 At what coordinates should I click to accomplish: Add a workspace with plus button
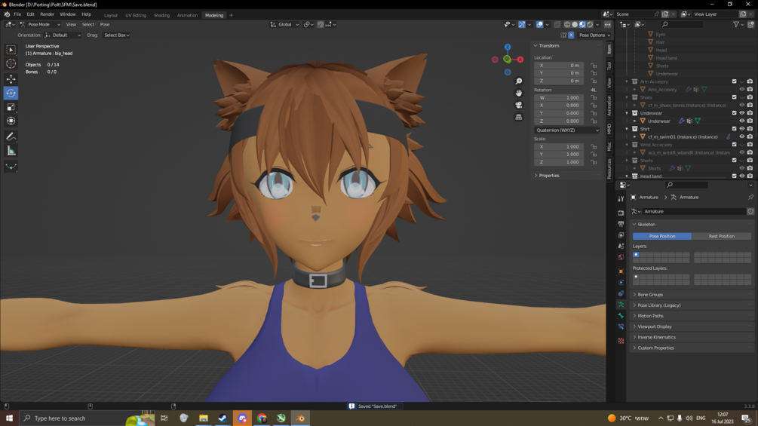pyautogui.click(x=231, y=15)
